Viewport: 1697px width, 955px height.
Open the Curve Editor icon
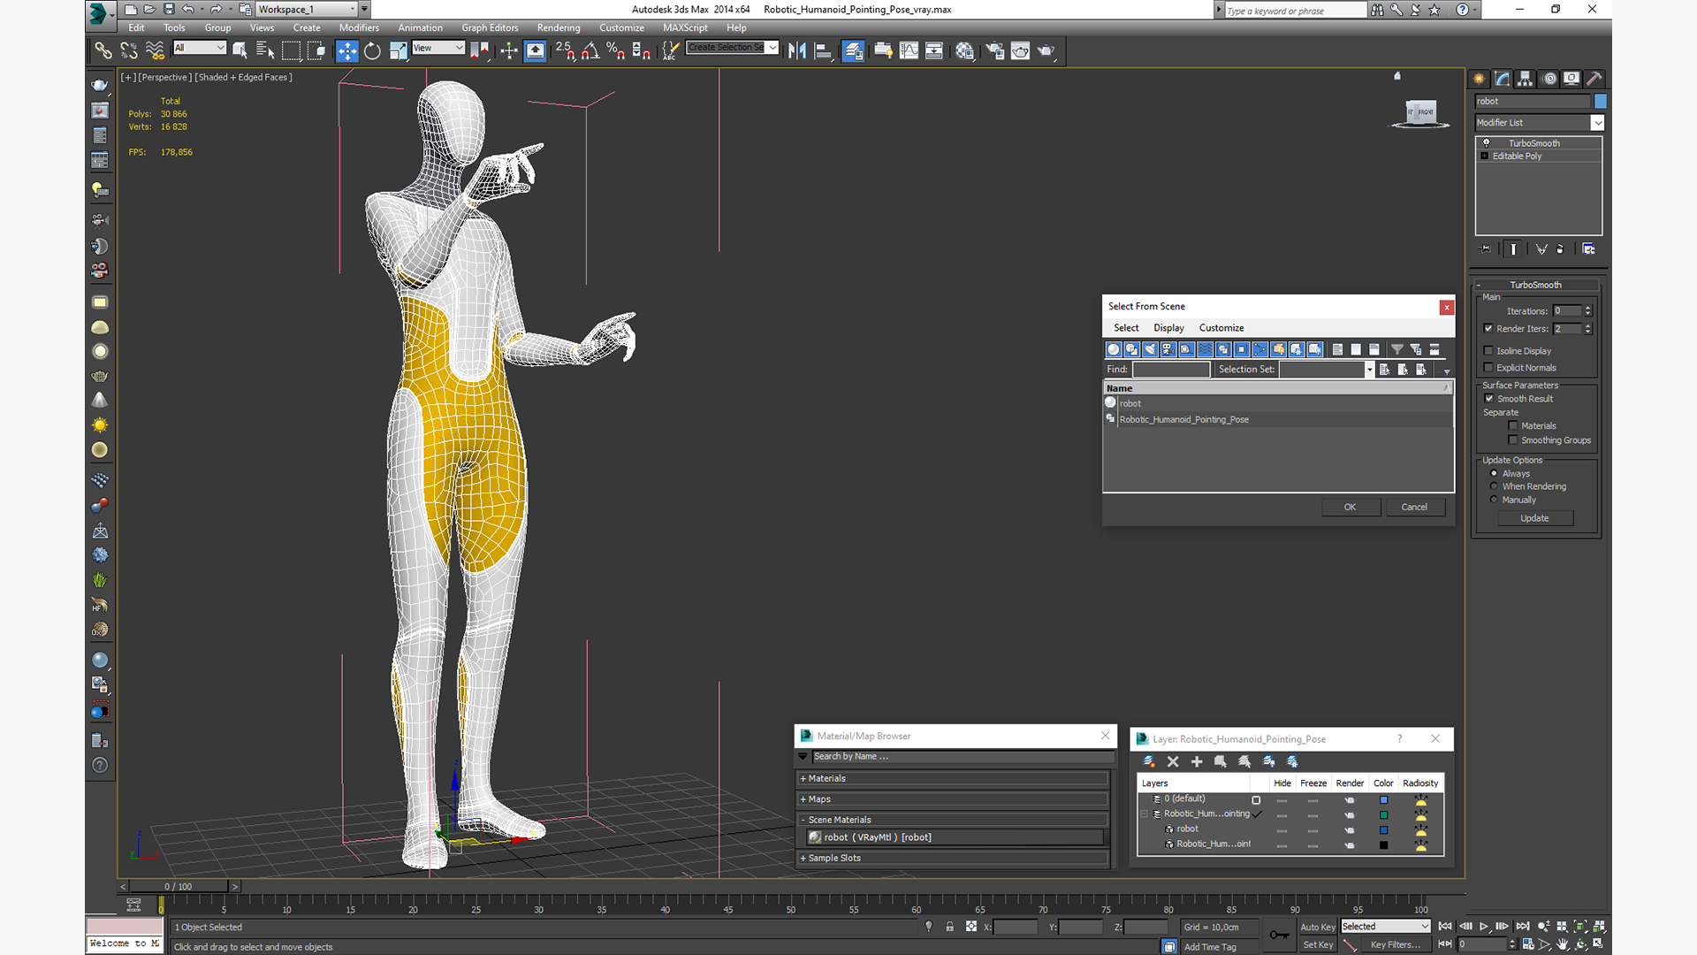coord(909,50)
